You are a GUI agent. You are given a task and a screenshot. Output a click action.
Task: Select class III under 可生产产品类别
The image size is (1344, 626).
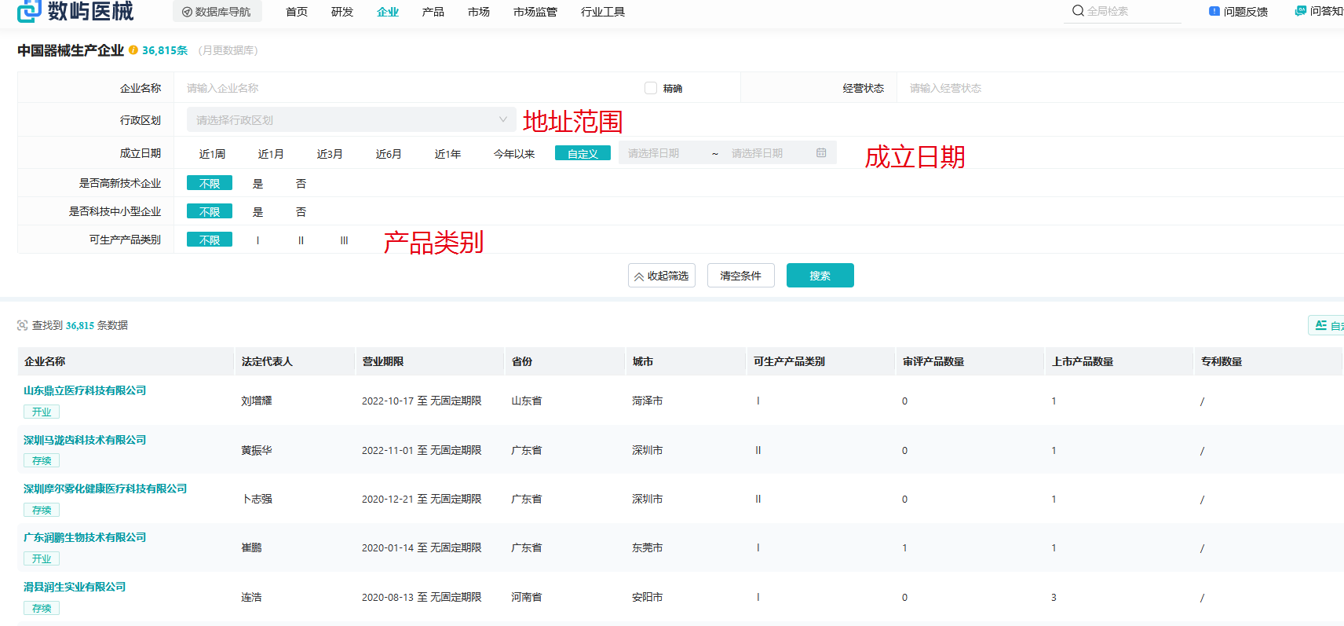click(x=344, y=240)
